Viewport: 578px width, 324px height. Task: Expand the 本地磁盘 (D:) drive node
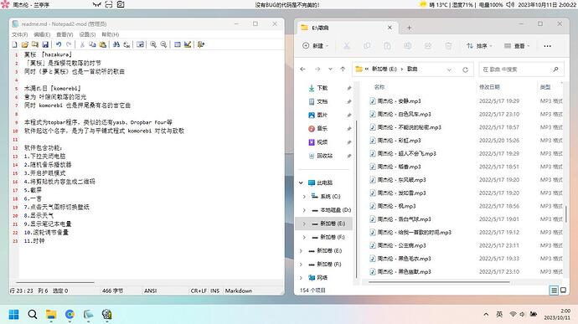(304, 210)
